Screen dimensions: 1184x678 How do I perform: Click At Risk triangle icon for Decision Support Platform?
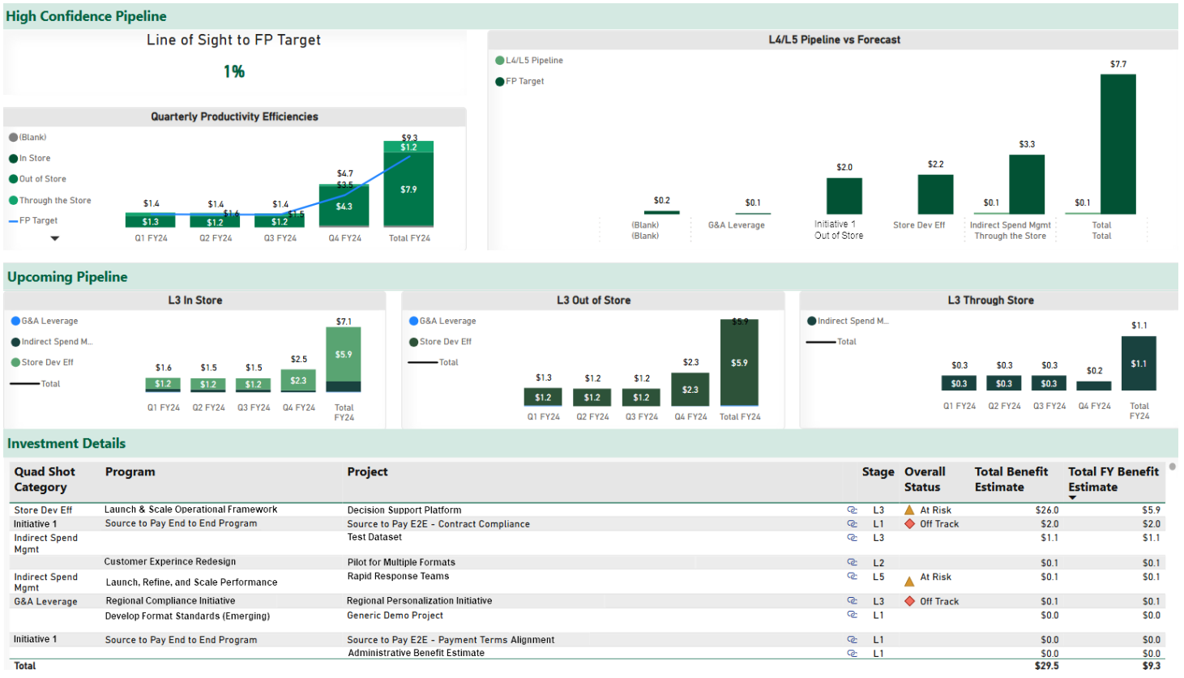click(x=909, y=510)
